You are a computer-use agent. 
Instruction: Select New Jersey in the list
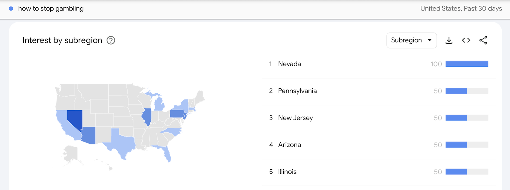[x=295, y=118]
